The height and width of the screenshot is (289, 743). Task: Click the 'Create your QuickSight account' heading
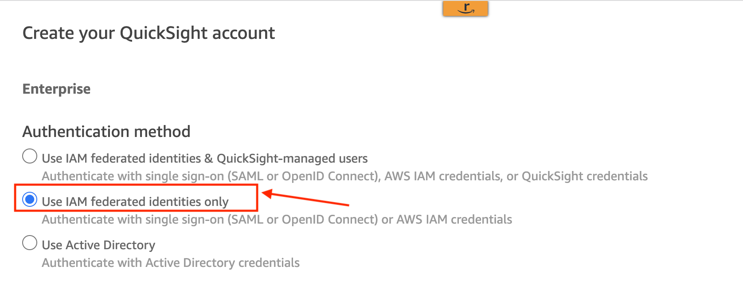149,33
